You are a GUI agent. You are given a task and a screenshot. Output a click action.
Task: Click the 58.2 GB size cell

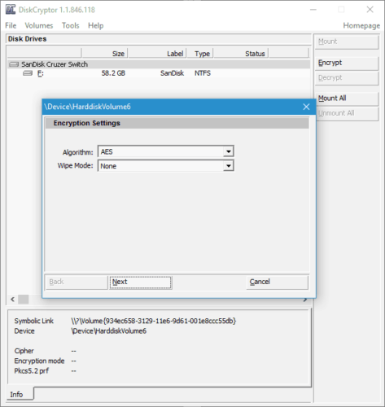pyautogui.click(x=113, y=73)
